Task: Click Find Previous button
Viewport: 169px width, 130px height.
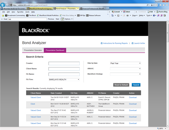Action: (51, 19)
